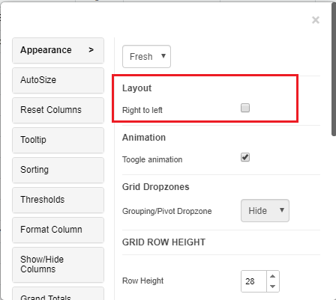Click the Row Height number field
Image resolution: width=336 pixels, height=300 pixels.
coord(253,281)
